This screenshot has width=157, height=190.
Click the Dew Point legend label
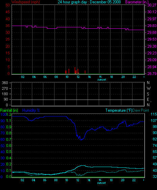pyautogui.click(x=141, y=110)
